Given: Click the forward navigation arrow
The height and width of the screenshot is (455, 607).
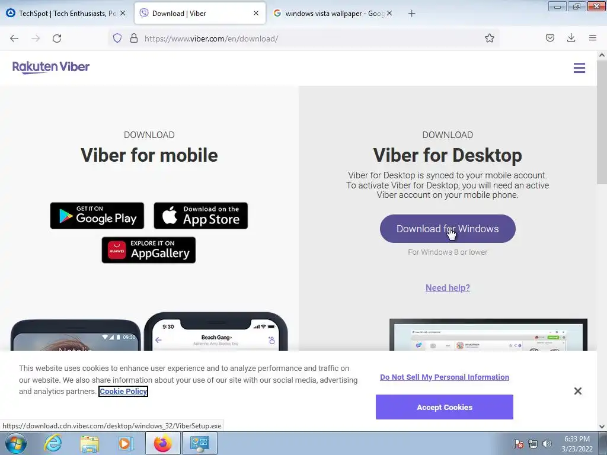Looking at the screenshot, I should coord(36,39).
